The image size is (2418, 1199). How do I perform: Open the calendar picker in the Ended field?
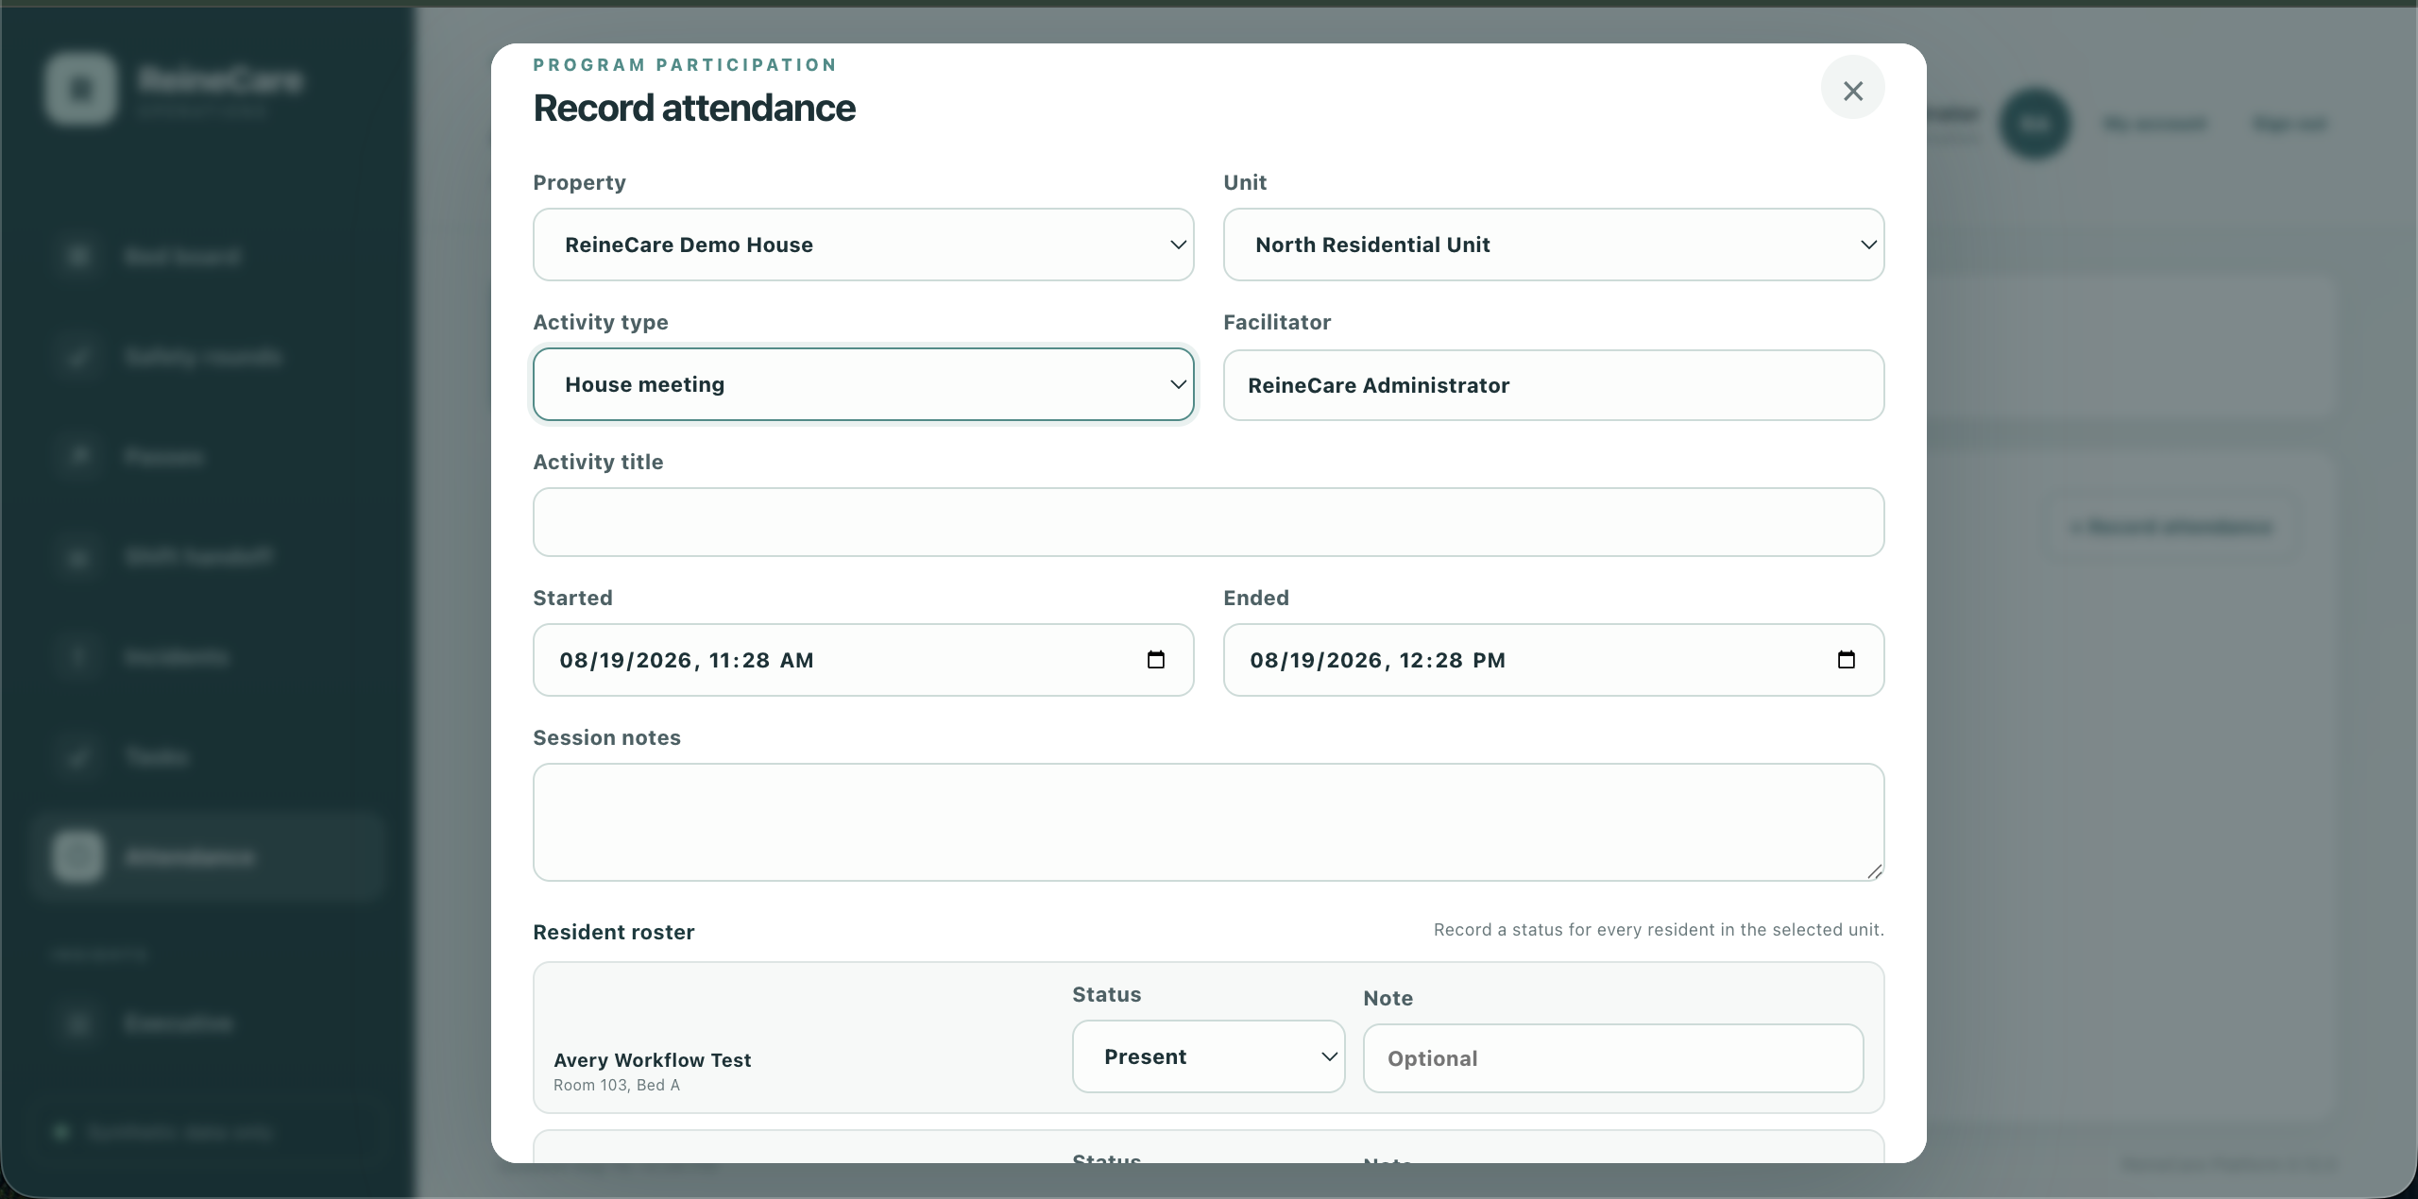(1846, 660)
